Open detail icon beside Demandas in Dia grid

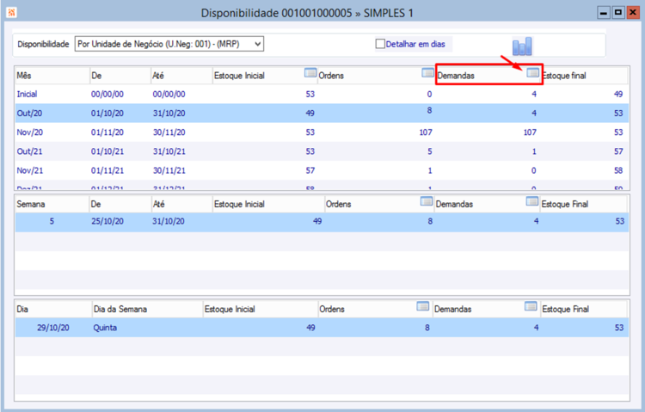[x=531, y=306]
